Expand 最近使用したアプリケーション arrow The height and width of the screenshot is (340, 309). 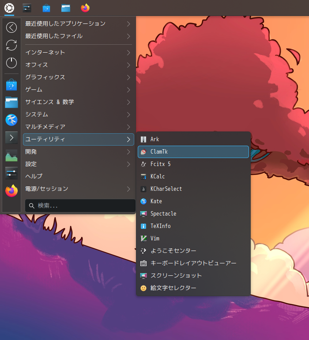tap(128, 23)
